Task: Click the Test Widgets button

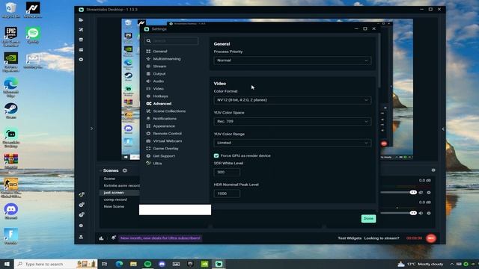Action: (350, 238)
